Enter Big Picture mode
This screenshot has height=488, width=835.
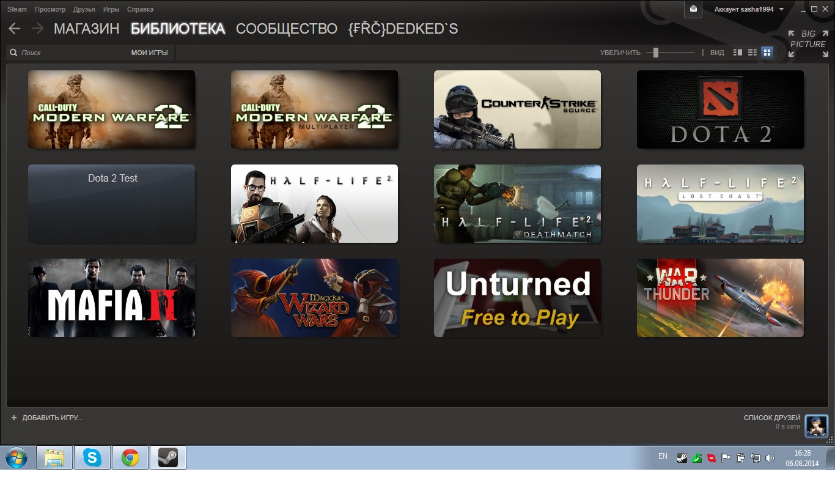pyautogui.click(x=807, y=44)
